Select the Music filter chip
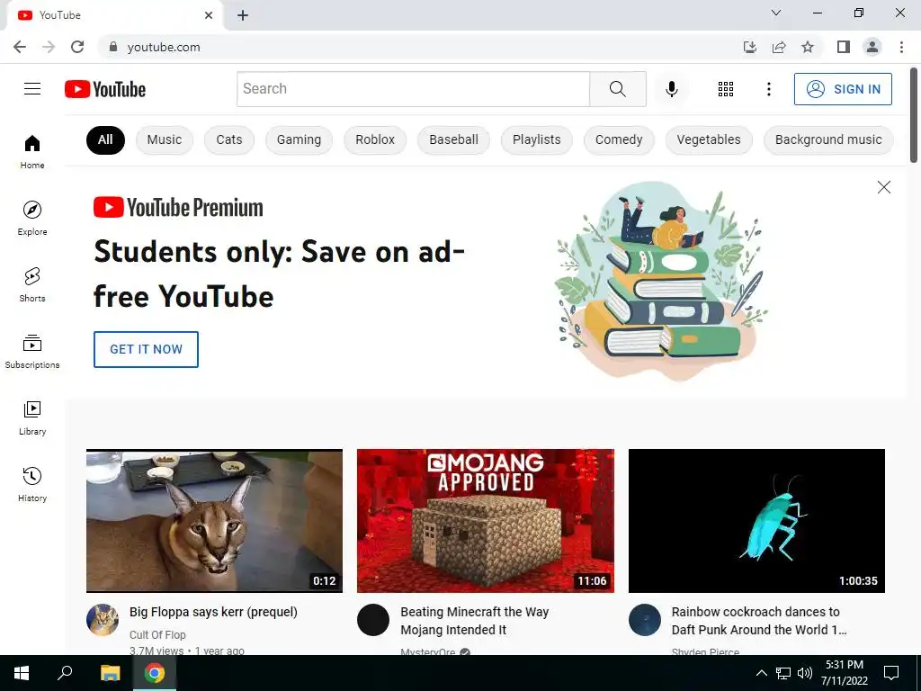 click(x=165, y=139)
